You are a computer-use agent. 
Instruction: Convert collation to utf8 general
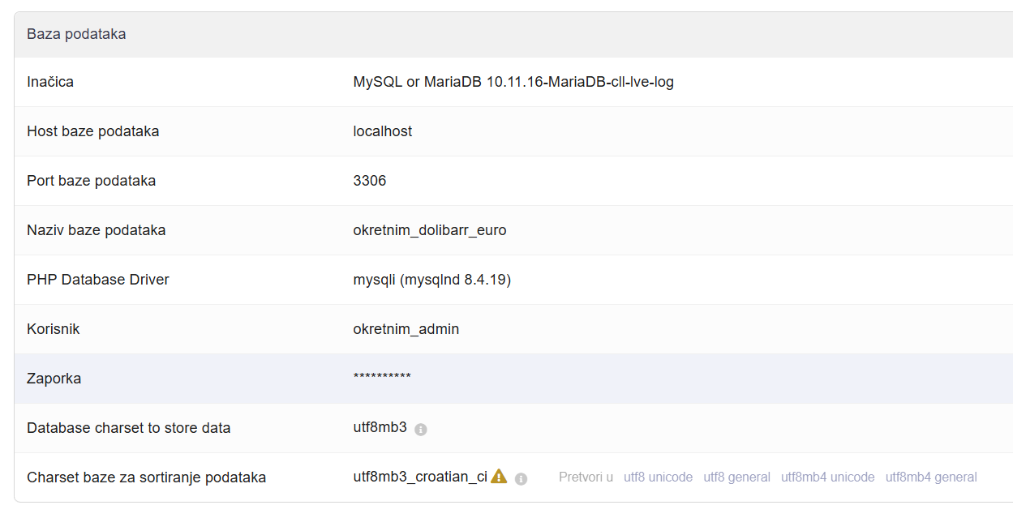pos(736,477)
